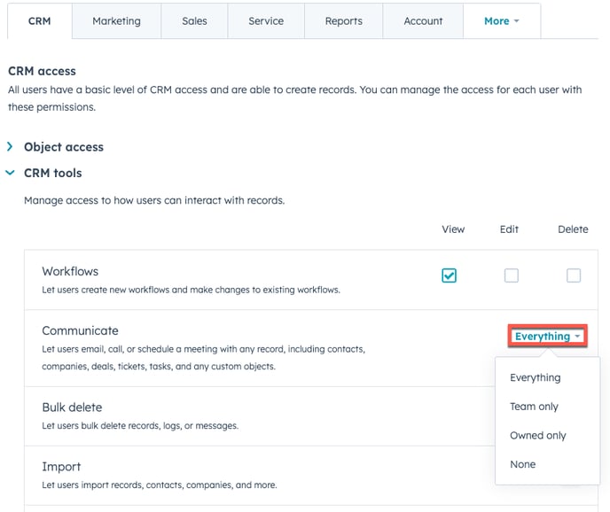Pick None in the dropdown list
The width and height of the screenshot is (610, 512).
[523, 464]
